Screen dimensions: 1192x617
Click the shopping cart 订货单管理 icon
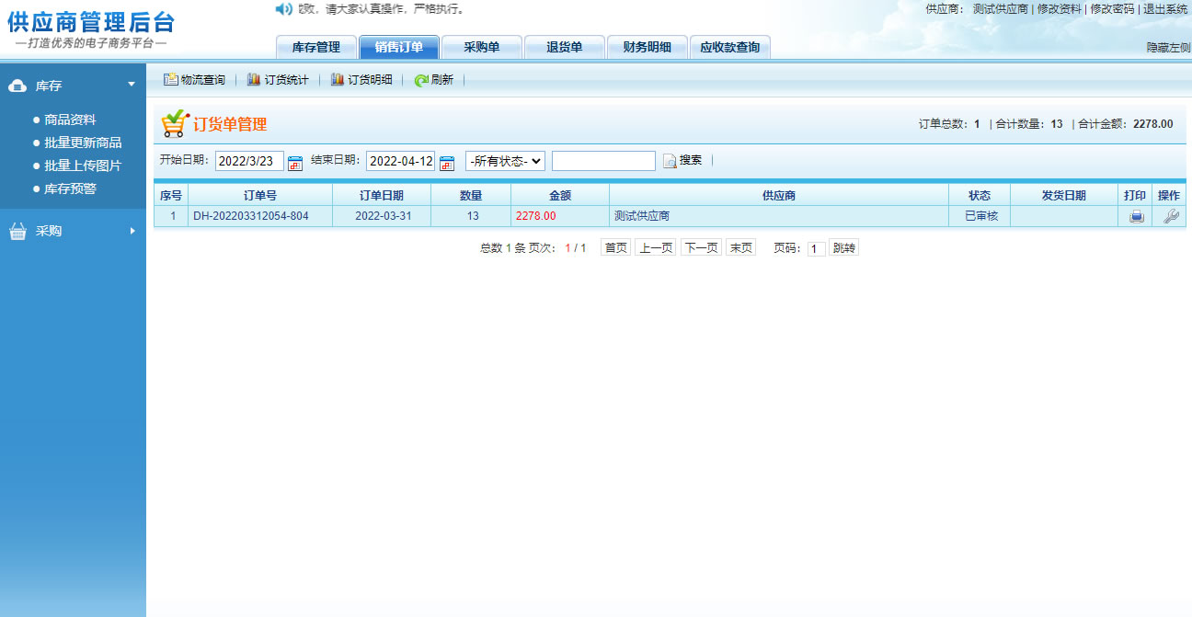pyautogui.click(x=173, y=123)
